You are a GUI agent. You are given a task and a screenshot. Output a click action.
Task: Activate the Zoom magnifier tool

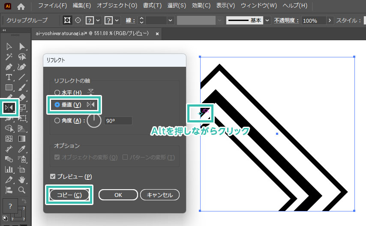click(x=22, y=190)
